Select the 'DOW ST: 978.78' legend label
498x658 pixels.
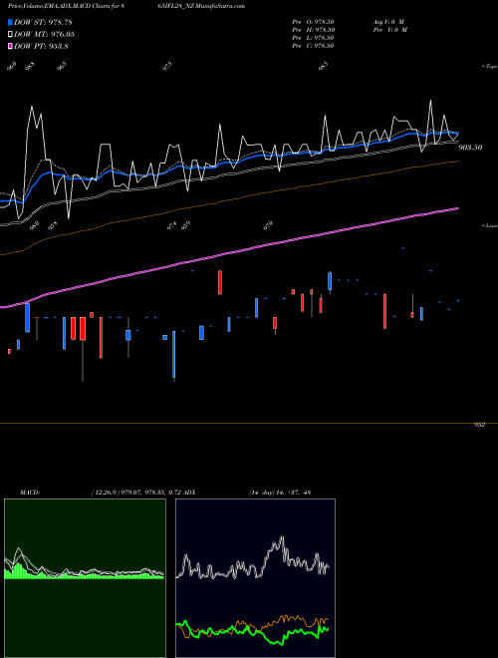[x=43, y=22]
